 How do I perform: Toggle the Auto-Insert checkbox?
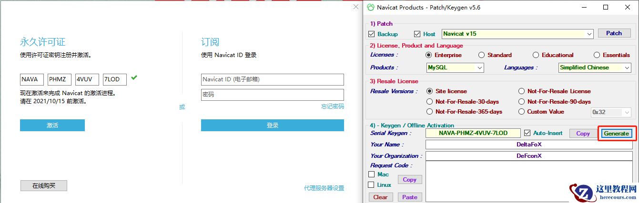pos(527,133)
